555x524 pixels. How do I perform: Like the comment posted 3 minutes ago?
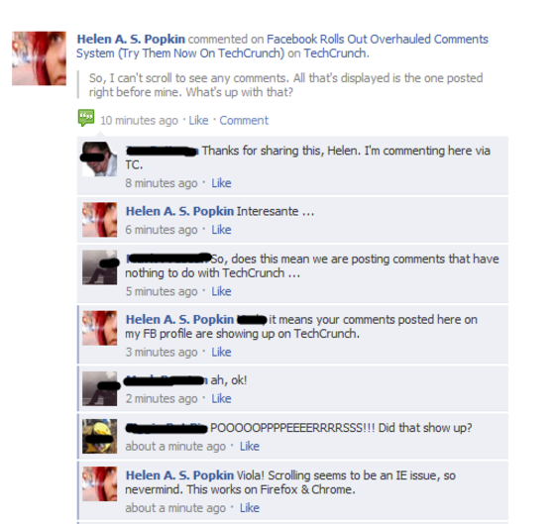221,352
